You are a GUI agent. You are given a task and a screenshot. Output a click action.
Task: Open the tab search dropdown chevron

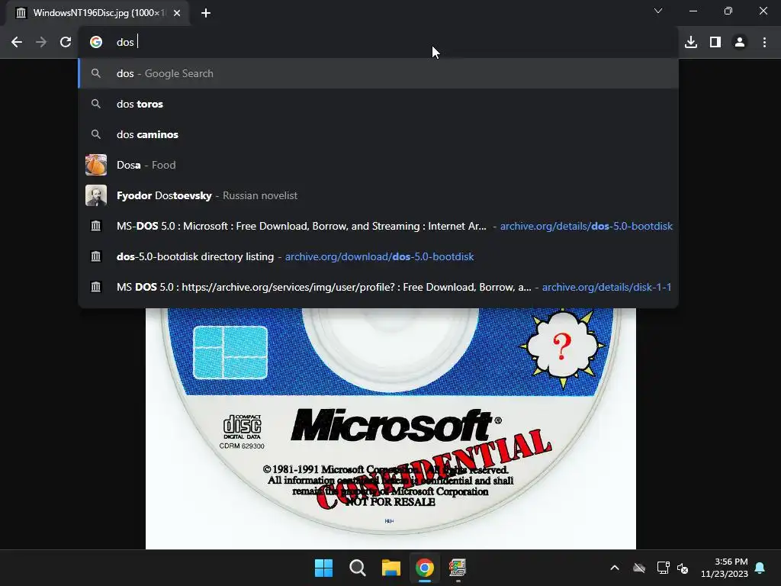pyautogui.click(x=658, y=11)
